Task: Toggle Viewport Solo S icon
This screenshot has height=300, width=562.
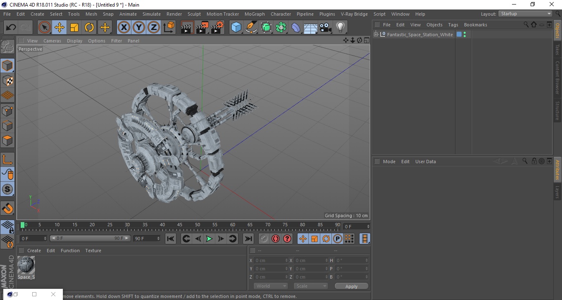Action: (x=7, y=189)
